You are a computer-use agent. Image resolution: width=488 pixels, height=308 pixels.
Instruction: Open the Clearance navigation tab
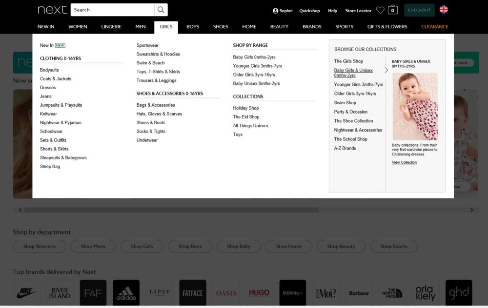[434, 27]
